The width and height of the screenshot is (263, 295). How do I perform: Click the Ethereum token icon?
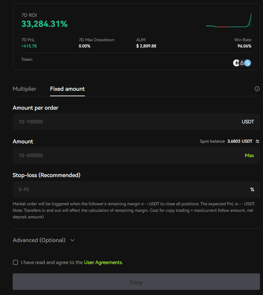tap(236, 63)
